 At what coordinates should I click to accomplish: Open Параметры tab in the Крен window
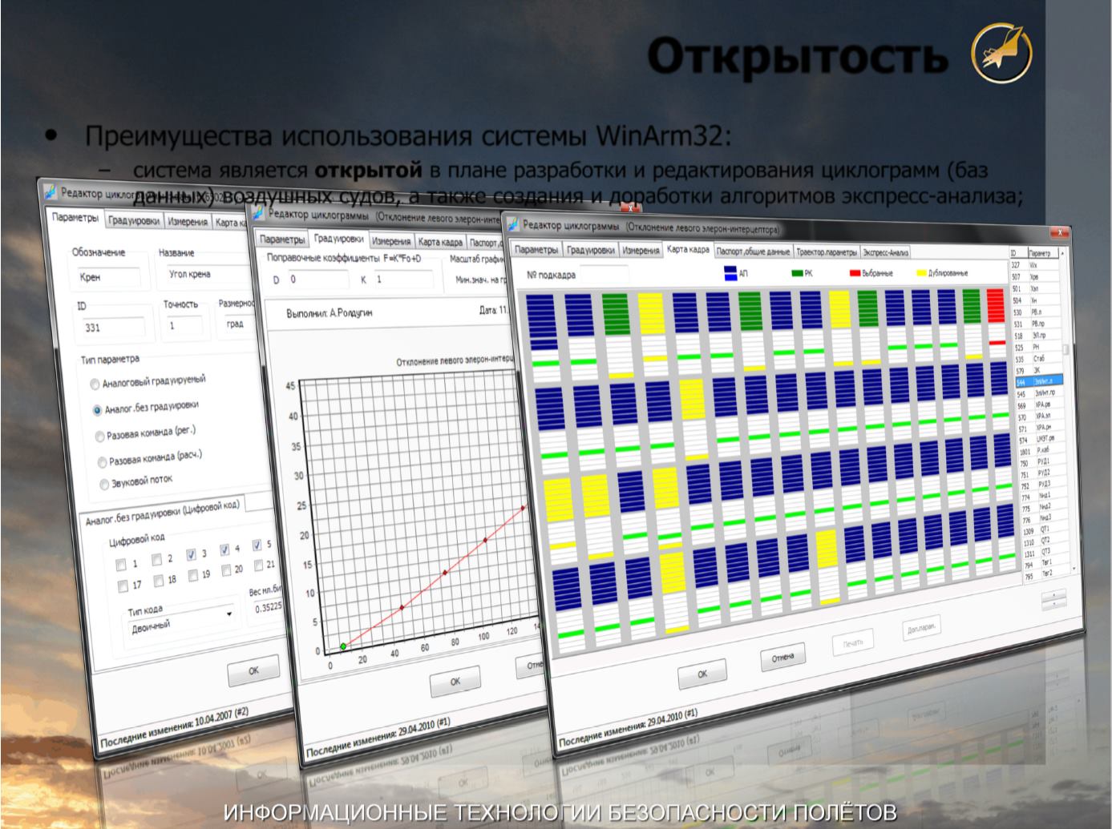[75, 218]
